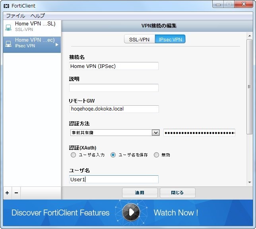Click the 認証(XAuth) label
Image resolution: width=256 pixels, height=229 pixels.
click(83, 147)
